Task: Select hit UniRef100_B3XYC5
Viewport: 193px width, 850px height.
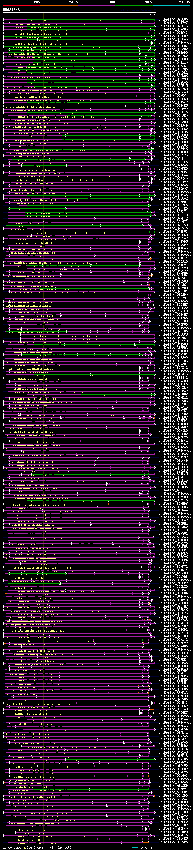Action: coord(173,205)
